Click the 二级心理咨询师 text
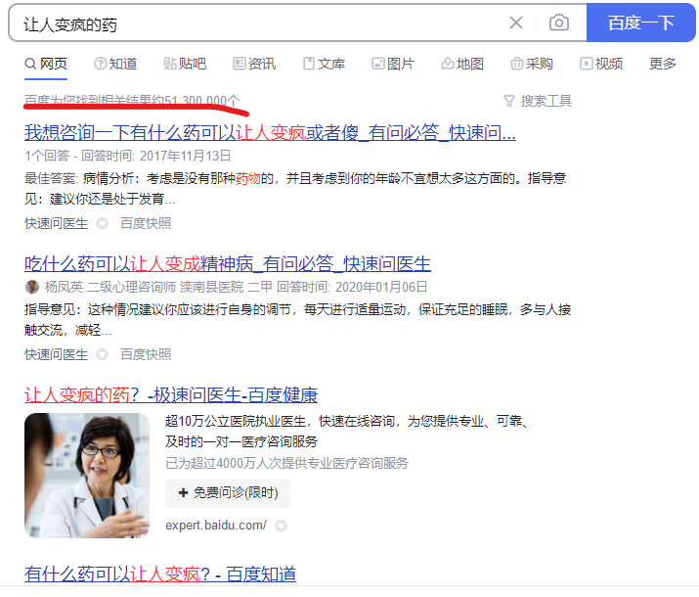 click(132, 287)
